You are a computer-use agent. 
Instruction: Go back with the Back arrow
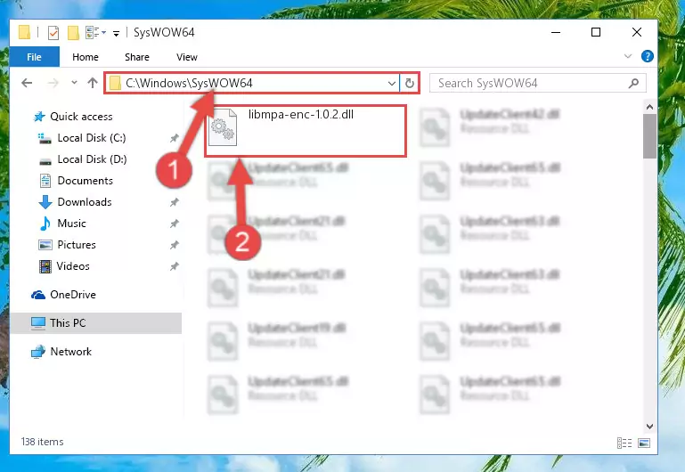(27, 83)
